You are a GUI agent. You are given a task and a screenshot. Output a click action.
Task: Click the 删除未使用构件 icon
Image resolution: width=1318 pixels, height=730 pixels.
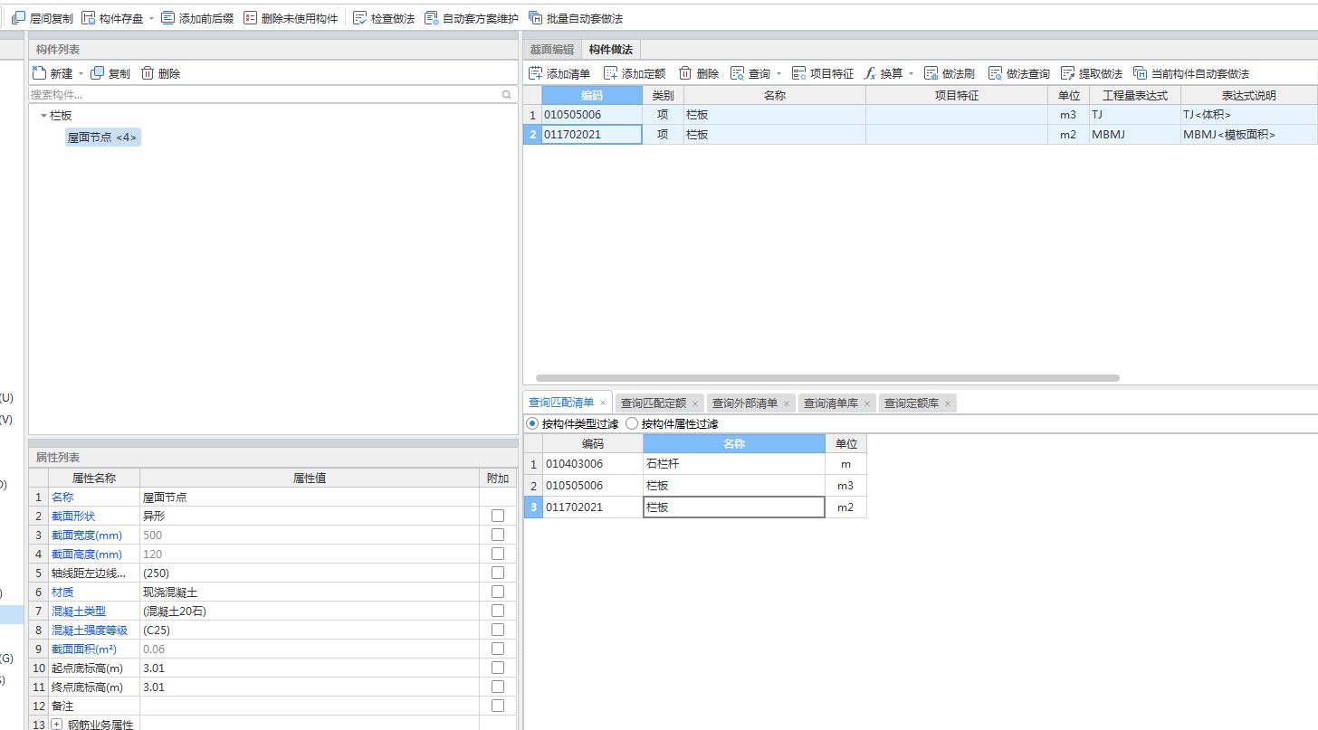250,18
